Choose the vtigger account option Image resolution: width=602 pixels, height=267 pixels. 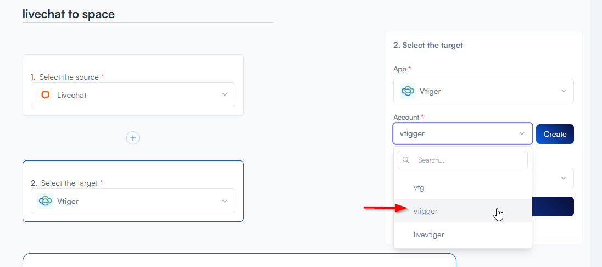pyautogui.click(x=426, y=211)
